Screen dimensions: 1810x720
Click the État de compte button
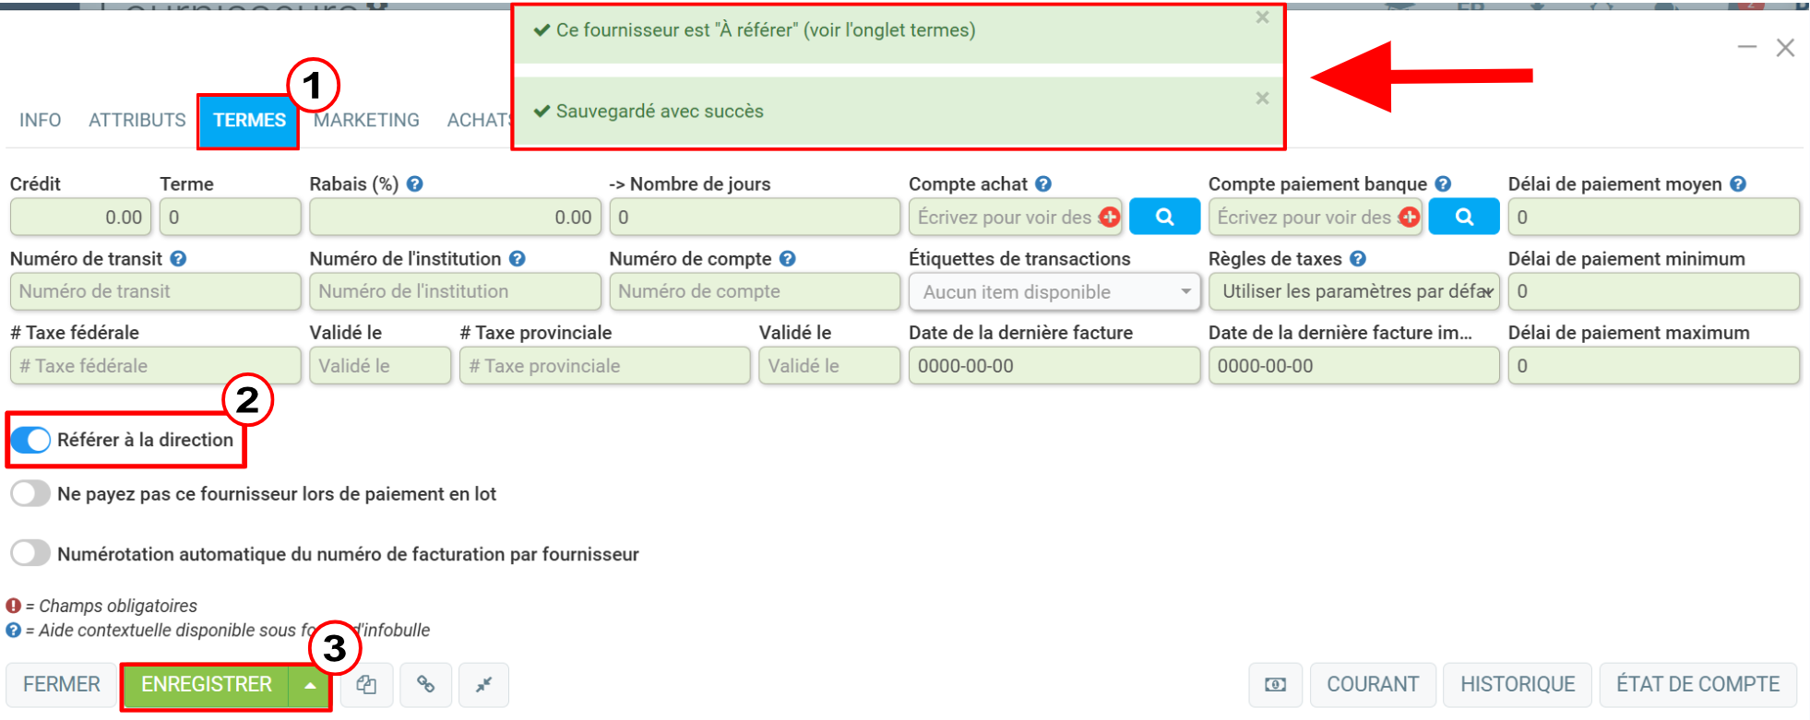click(x=1698, y=685)
